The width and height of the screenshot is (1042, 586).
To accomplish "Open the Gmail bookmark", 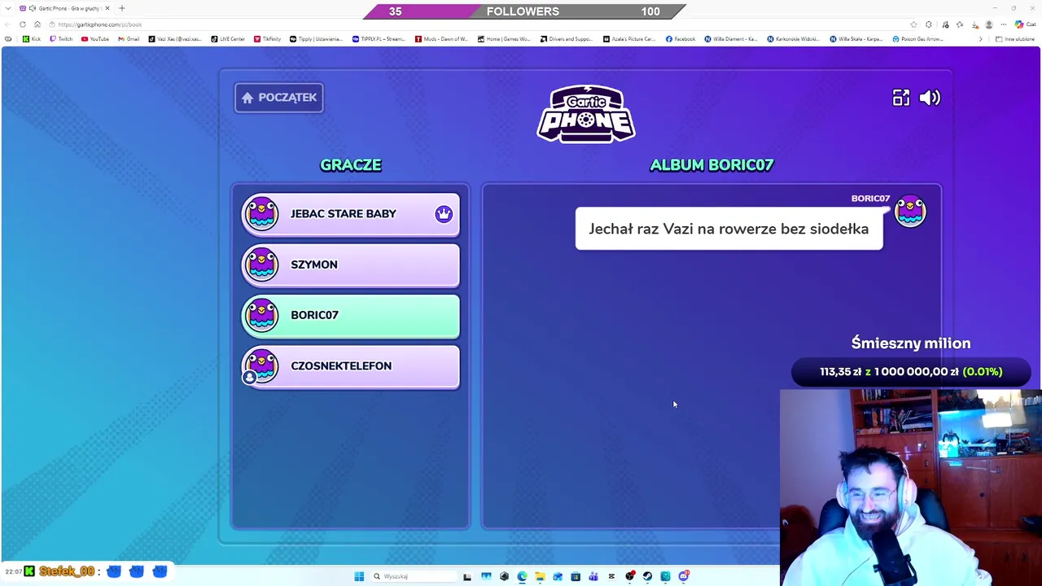I will (x=129, y=39).
